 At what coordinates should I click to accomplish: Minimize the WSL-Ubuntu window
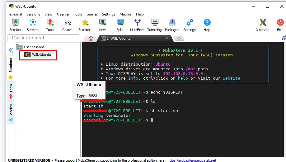click(x=254, y=6)
